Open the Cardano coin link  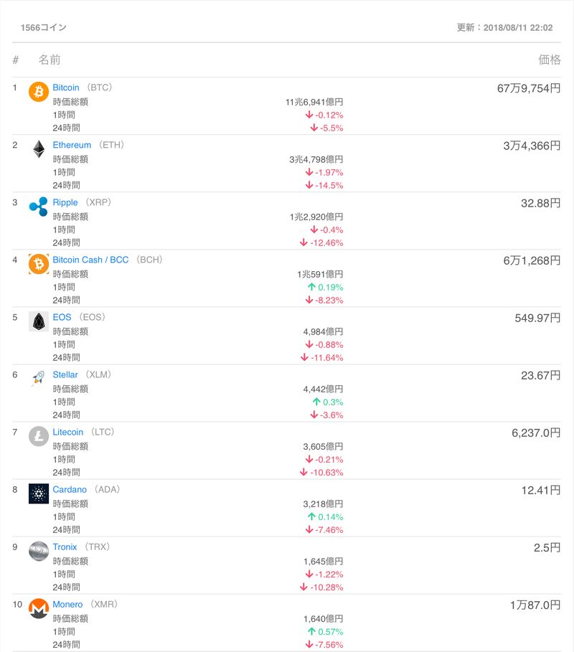(70, 489)
